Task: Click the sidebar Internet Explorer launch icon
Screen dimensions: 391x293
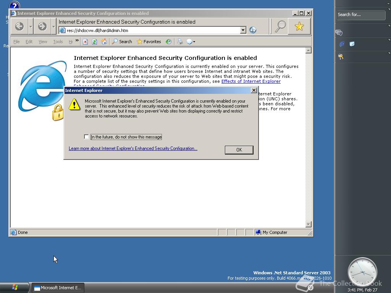Action: coord(342,44)
